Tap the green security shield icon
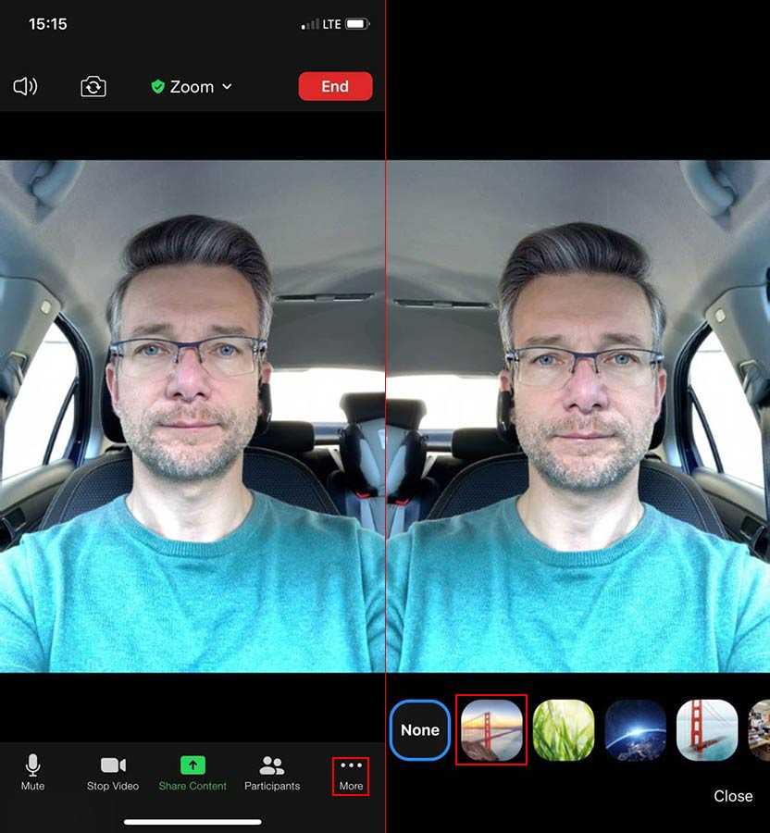This screenshot has width=770, height=833. 157,86
